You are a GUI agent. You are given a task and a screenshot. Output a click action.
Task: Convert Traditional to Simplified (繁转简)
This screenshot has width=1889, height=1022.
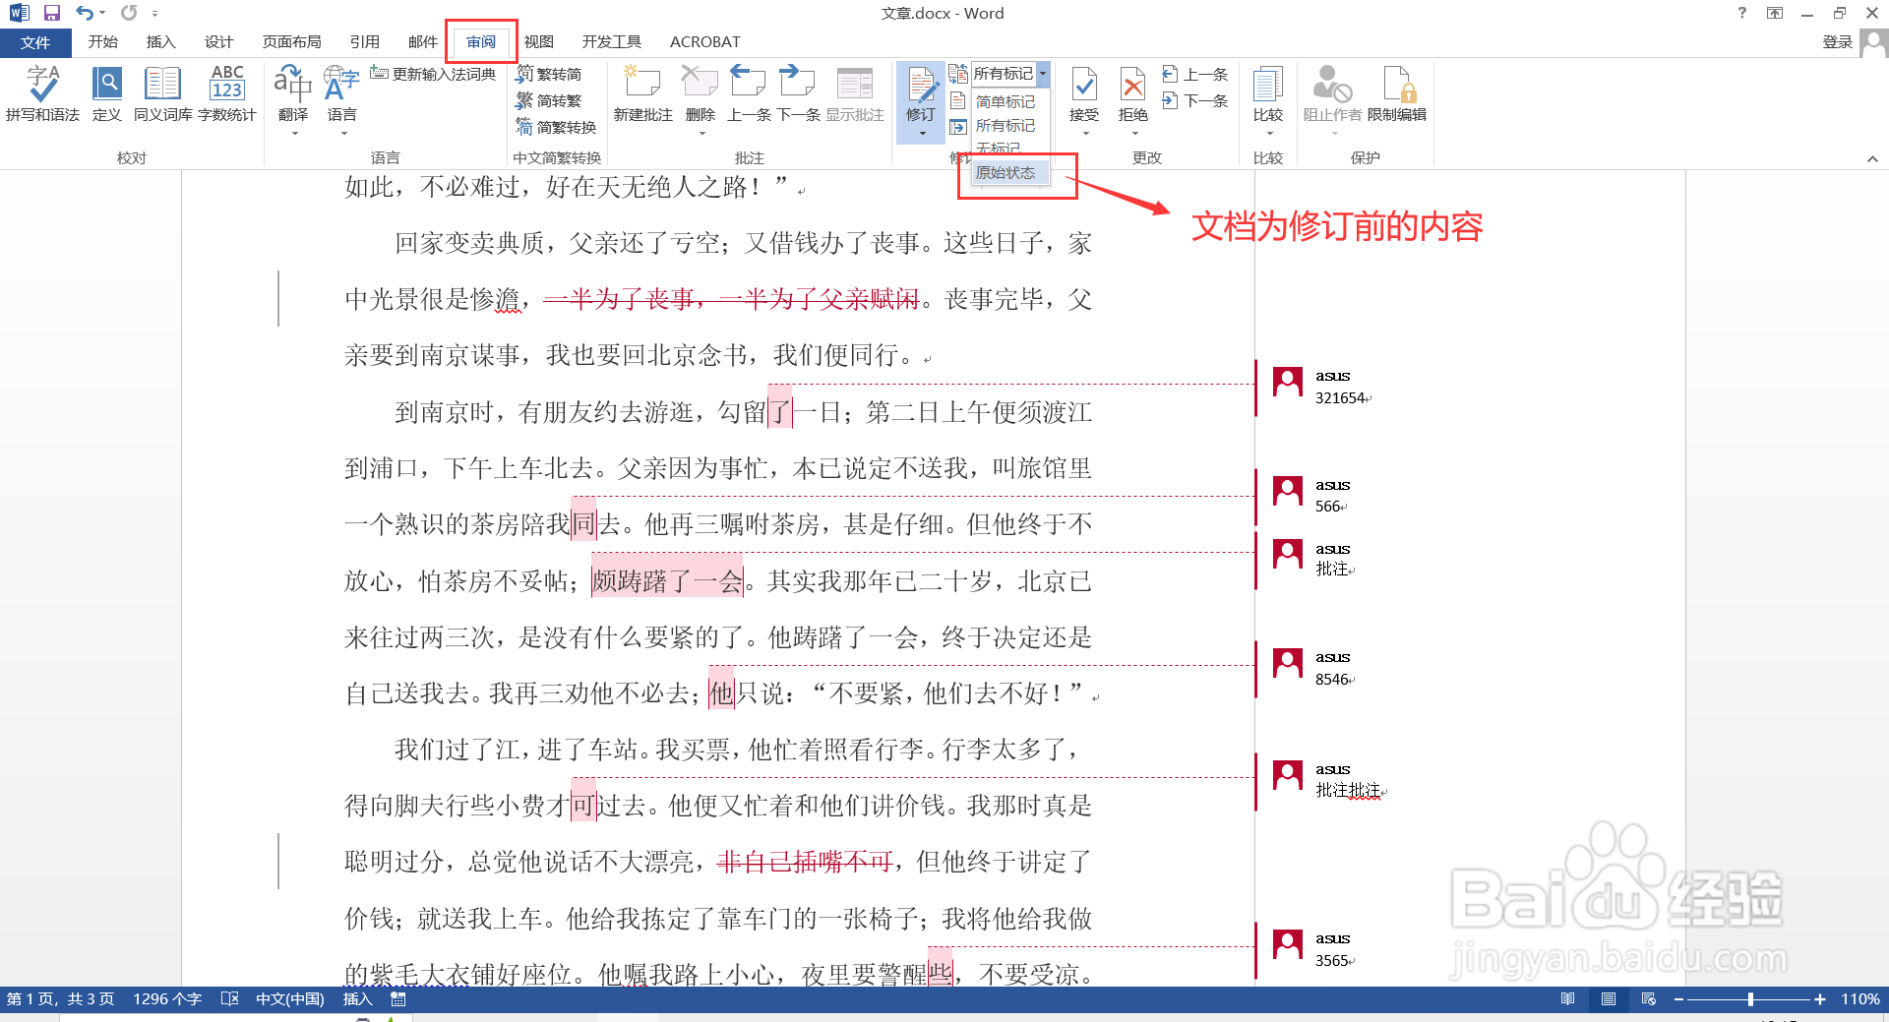pos(549,74)
